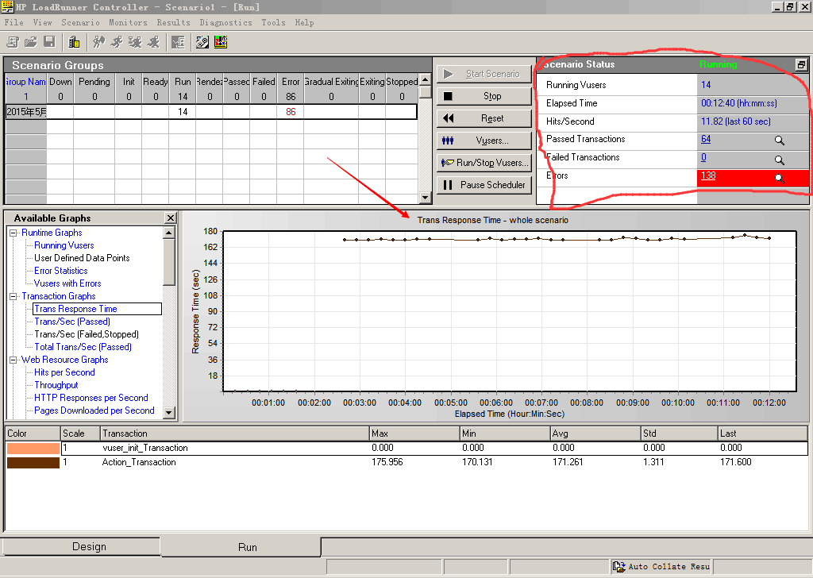Open the Scenario menu
This screenshot has width=813, height=578.
80,22
